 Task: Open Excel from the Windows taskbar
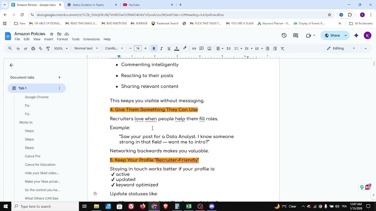189,206
